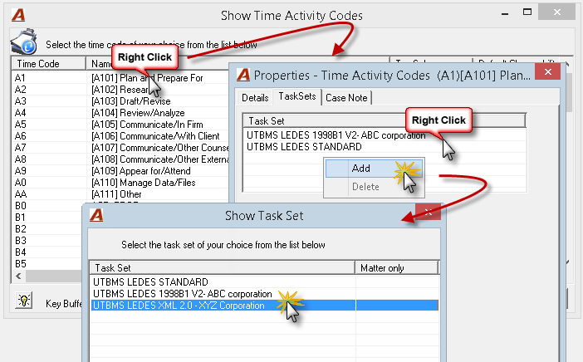The height and width of the screenshot is (362, 583).
Task: Click the Time Code column header
Action: click(49, 64)
